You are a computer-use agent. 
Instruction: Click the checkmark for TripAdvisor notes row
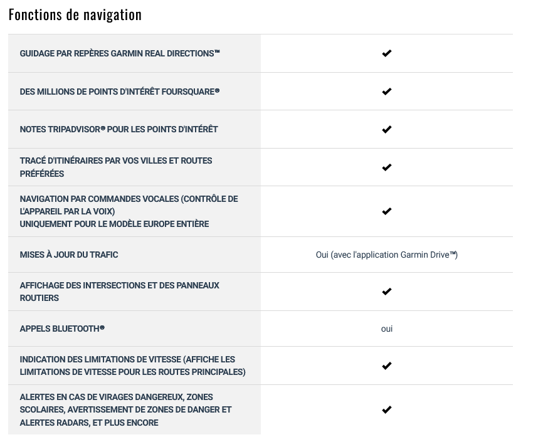[386, 130]
